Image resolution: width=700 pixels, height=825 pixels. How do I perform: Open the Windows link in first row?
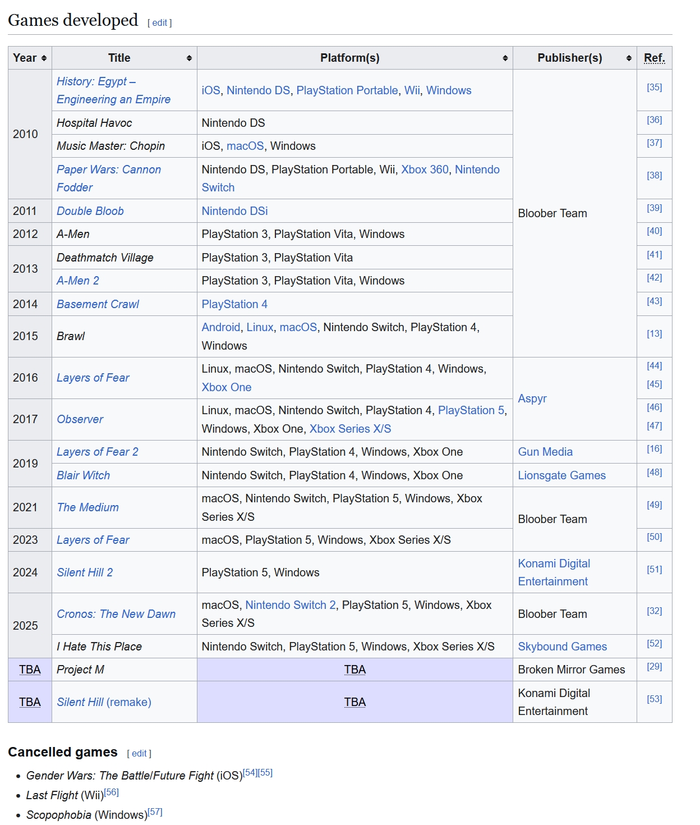(x=449, y=90)
